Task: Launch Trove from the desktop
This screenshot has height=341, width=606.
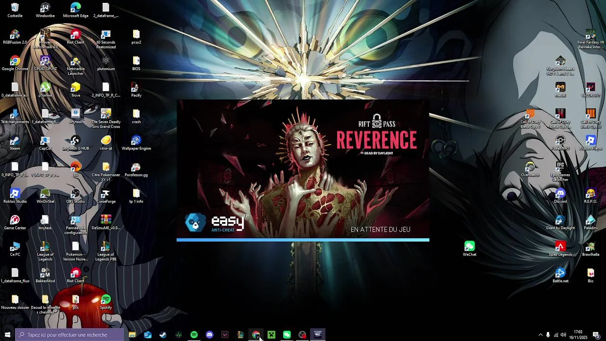Action: point(76,90)
